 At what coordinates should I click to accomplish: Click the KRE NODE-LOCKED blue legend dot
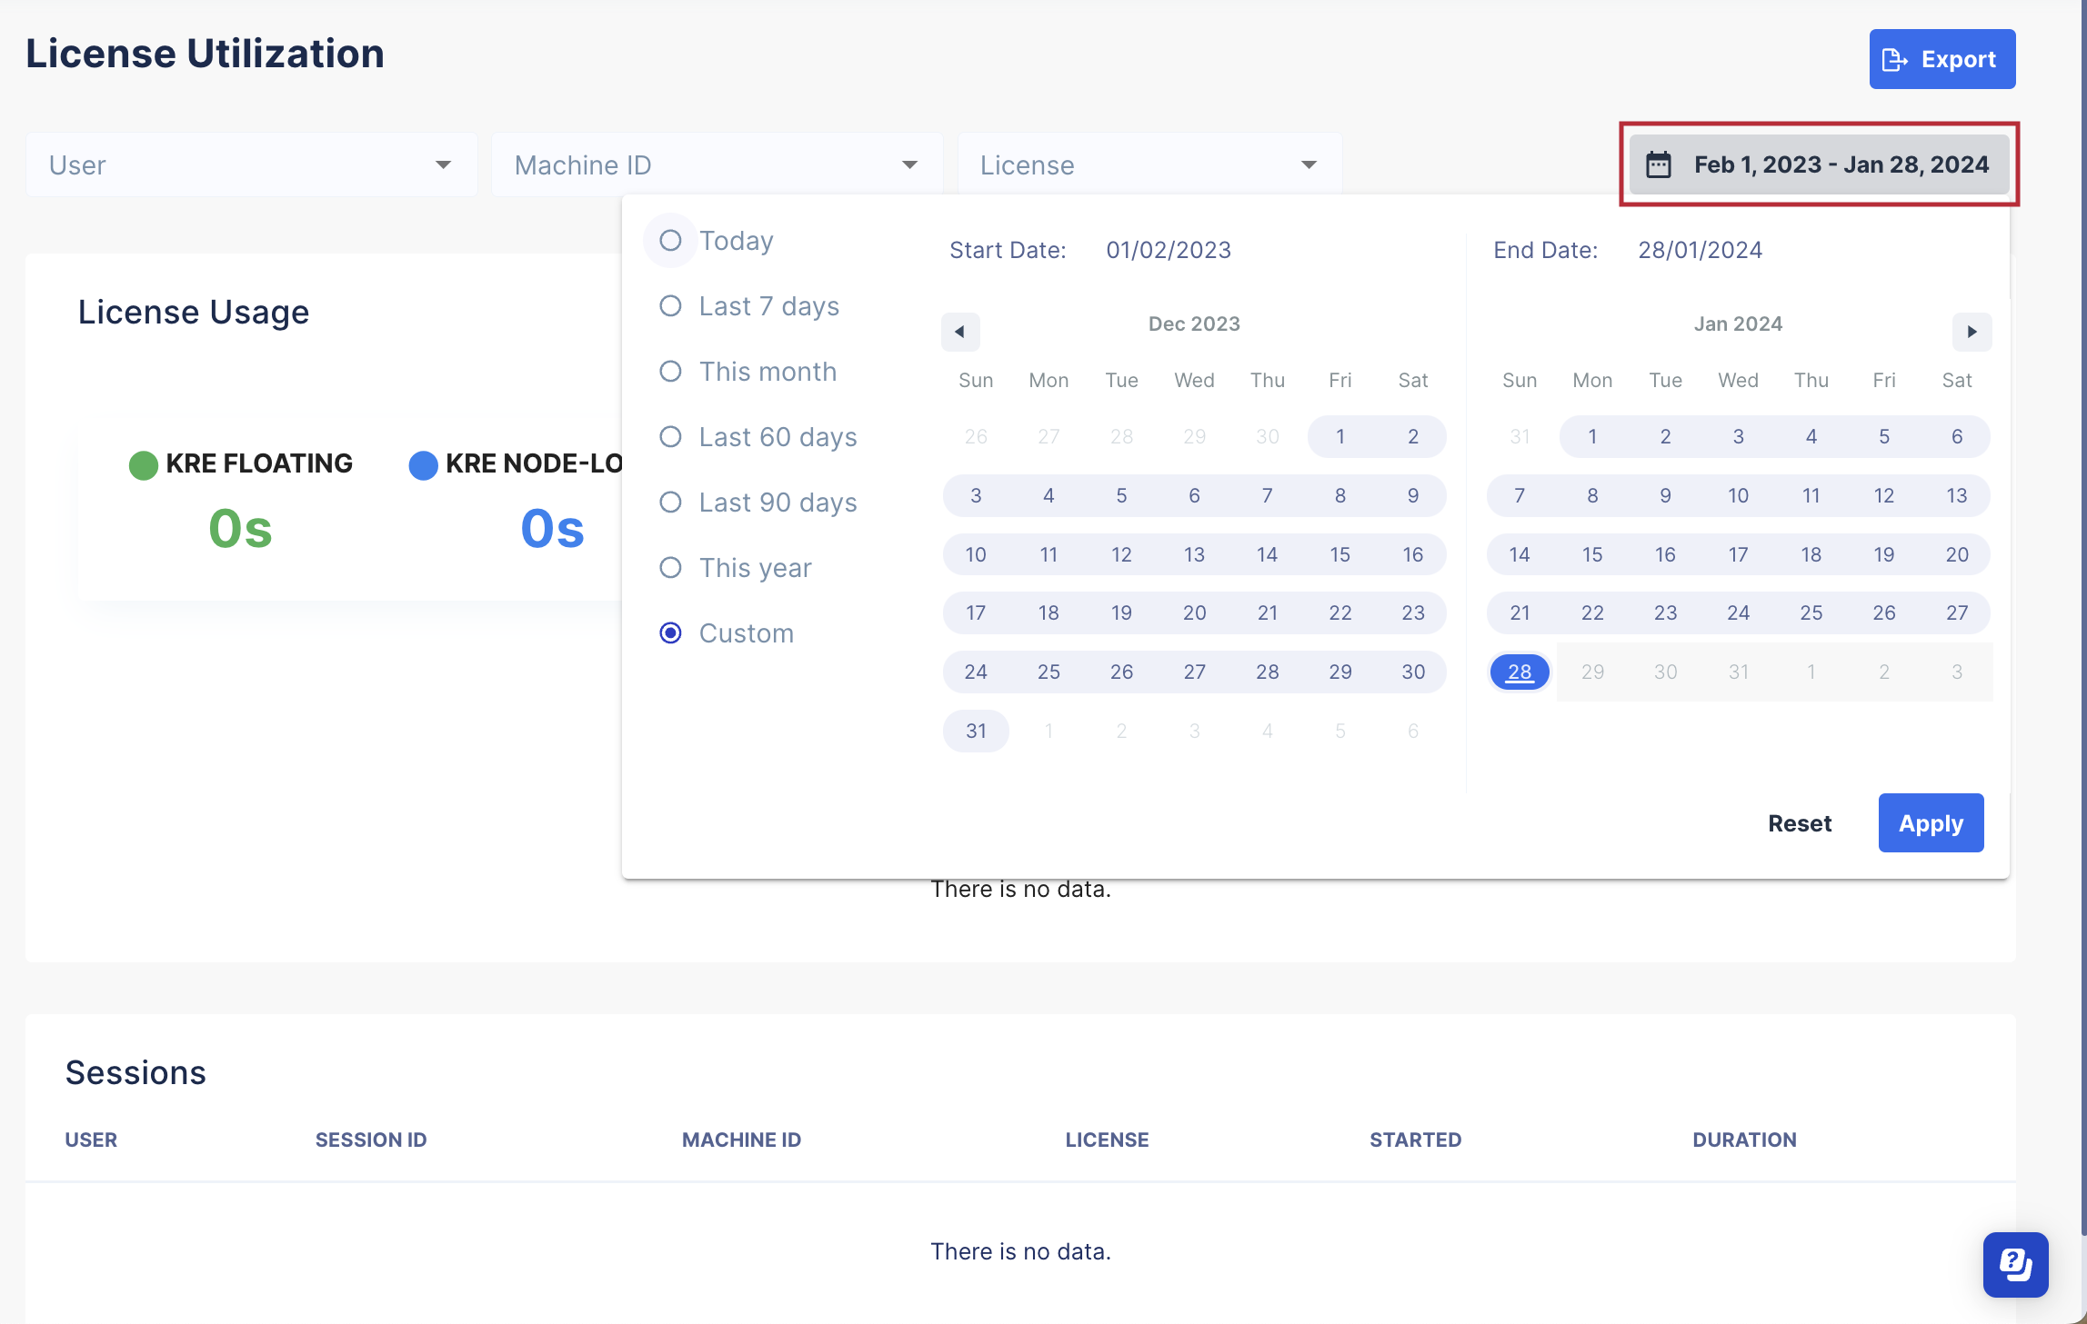[423, 463]
